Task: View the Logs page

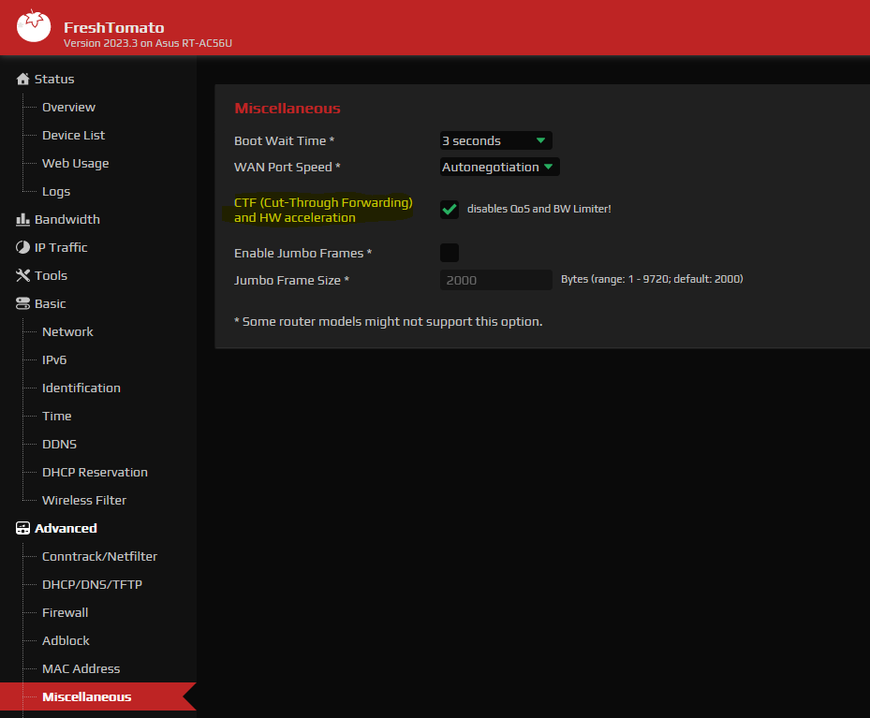Action: [x=56, y=191]
